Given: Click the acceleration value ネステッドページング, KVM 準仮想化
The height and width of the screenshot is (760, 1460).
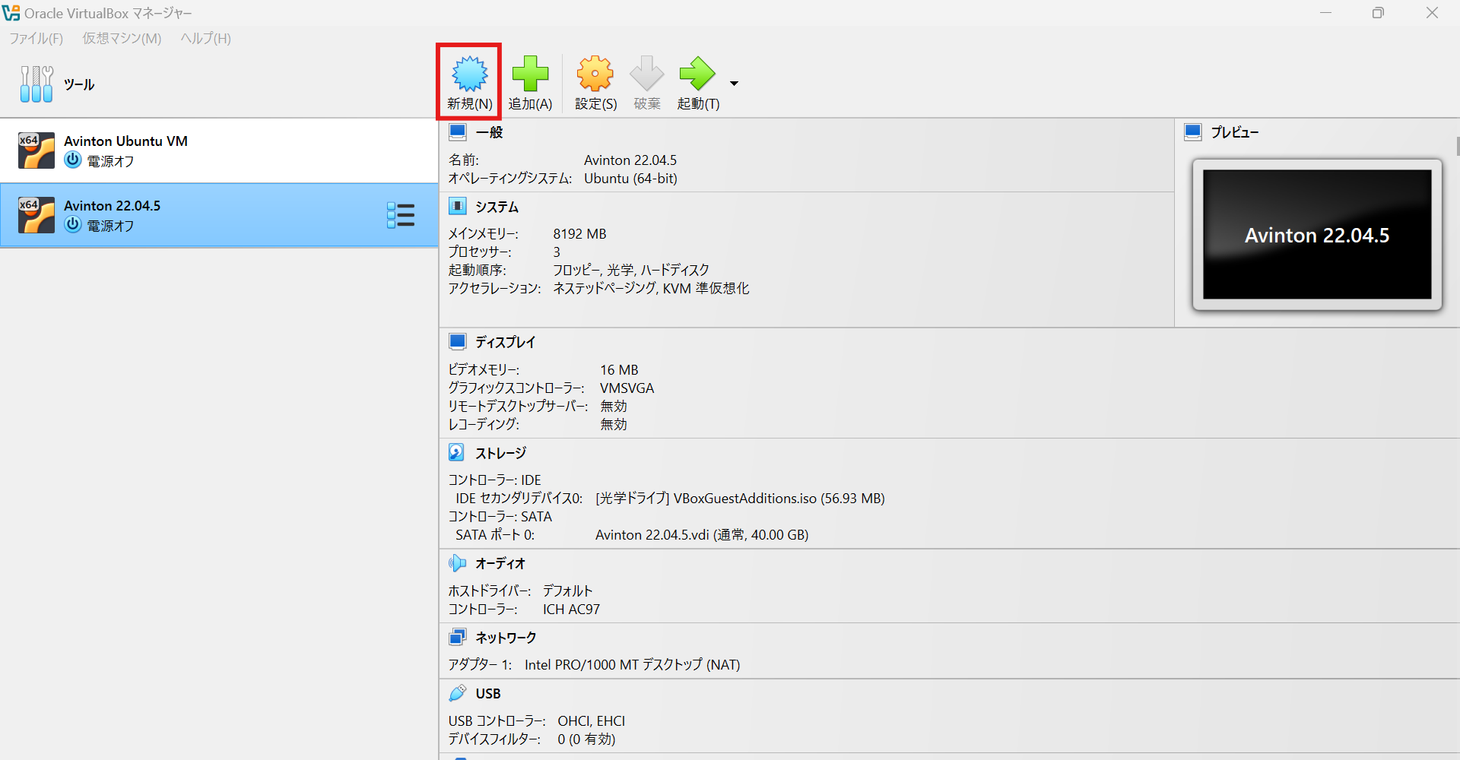Looking at the screenshot, I should pyautogui.click(x=651, y=289).
